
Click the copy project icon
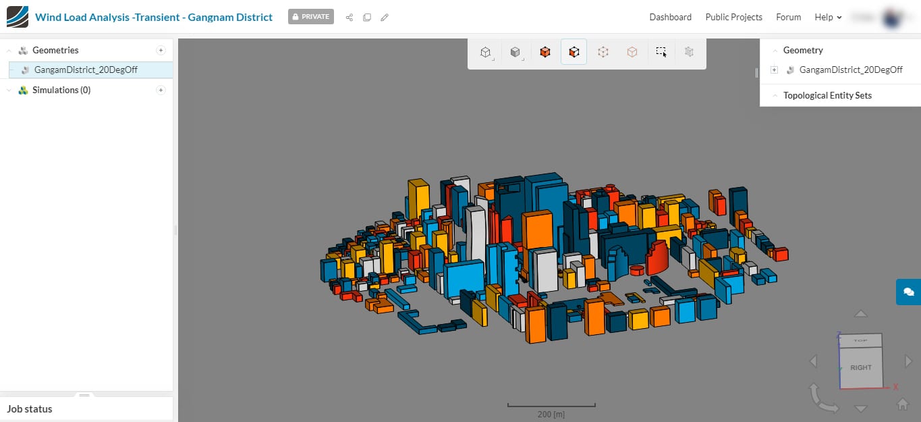point(367,17)
